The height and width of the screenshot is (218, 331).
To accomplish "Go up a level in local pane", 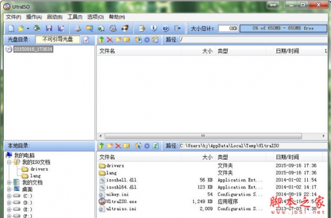I will pyautogui.click(x=102, y=146).
